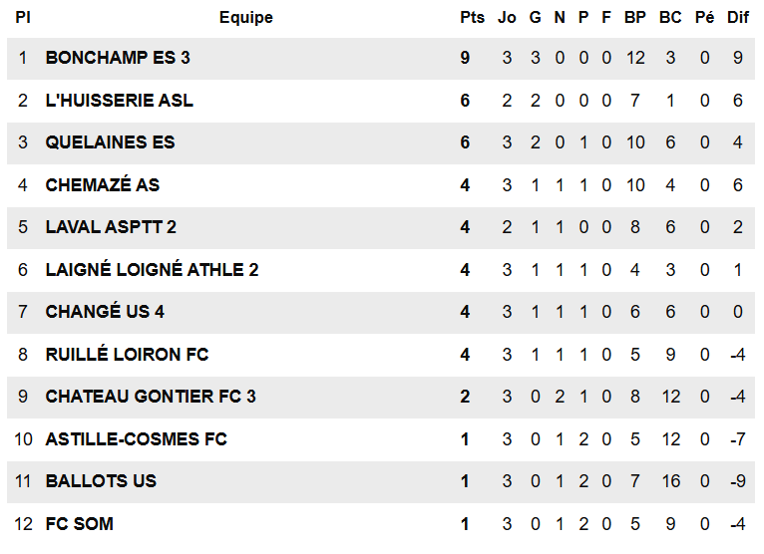Select CHATEAU GONTIER FC 3 team
The width and height of the screenshot is (764, 554).
151,397
